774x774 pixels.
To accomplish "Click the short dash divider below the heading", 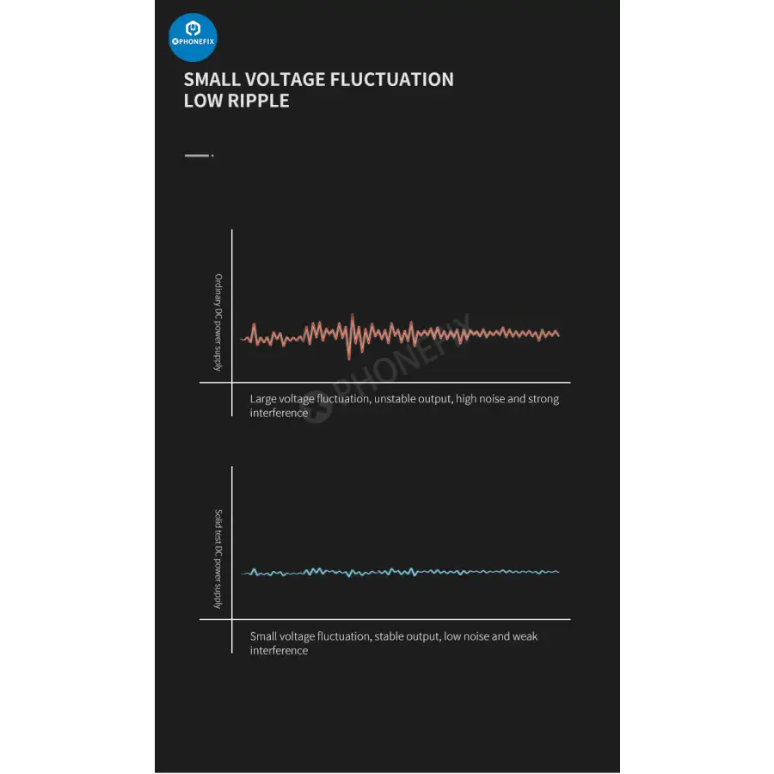I will pos(196,156).
